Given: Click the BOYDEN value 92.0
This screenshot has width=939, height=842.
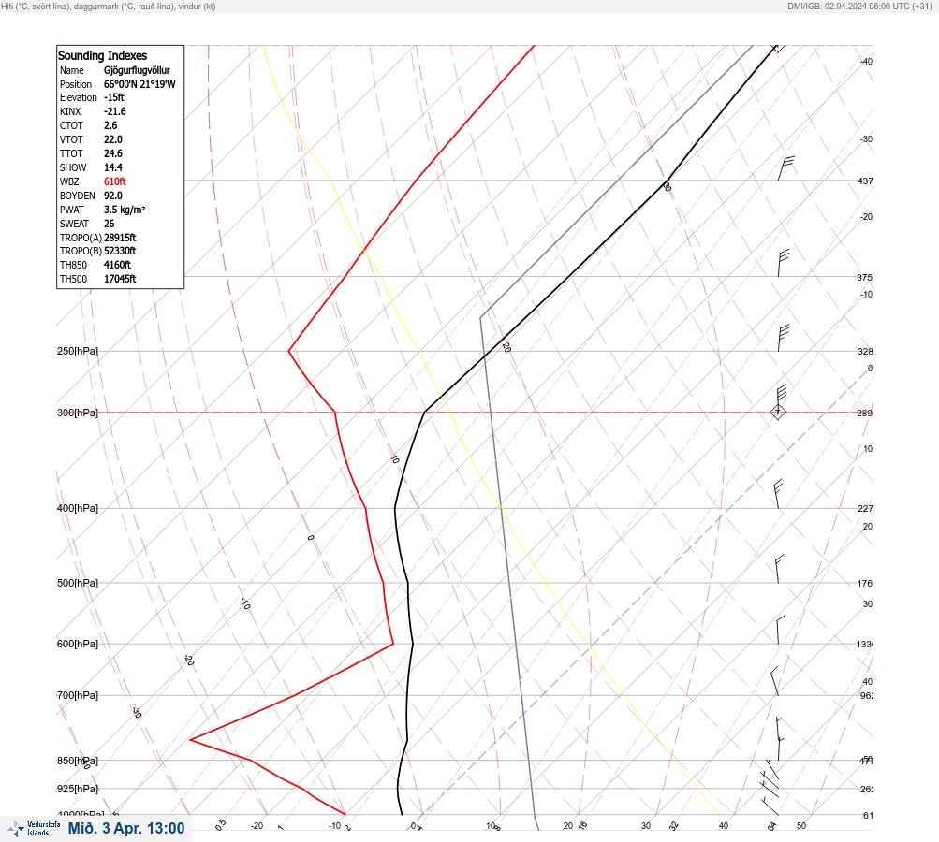Looking at the screenshot, I should (113, 196).
